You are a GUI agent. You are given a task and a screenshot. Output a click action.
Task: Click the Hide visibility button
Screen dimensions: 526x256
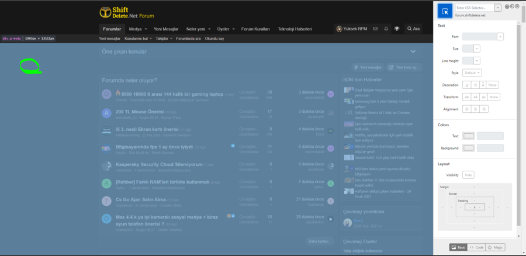click(x=468, y=175)
